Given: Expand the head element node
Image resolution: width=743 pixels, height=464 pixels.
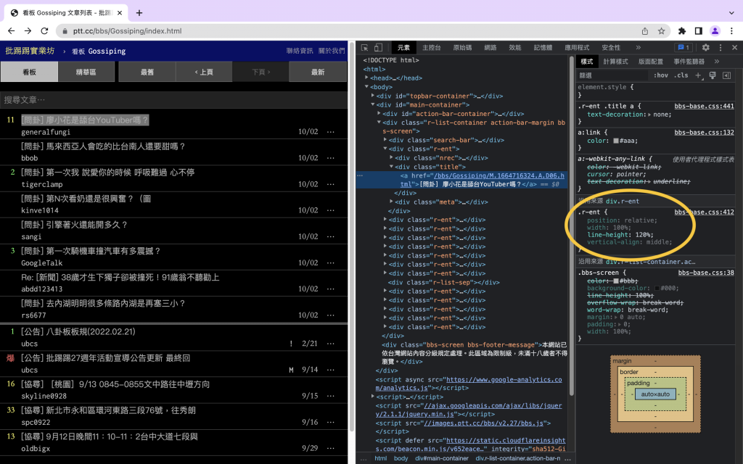Looking at the screenshot, I should click(366, 78).
